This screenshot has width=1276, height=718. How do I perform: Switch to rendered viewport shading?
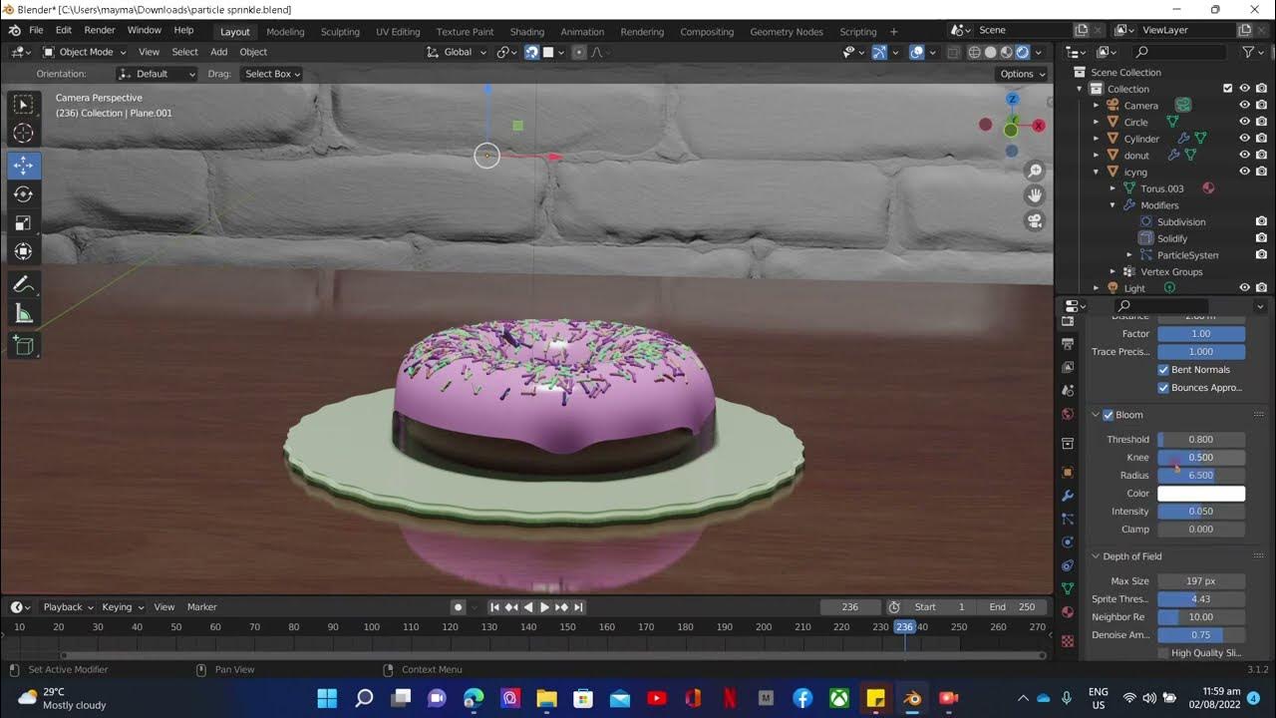pos(1023,52)
